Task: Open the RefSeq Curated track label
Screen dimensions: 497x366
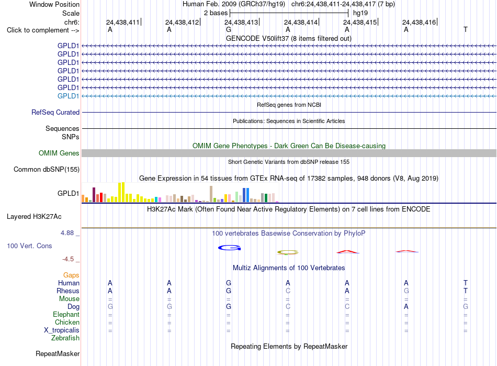Action: coord(55,112)
